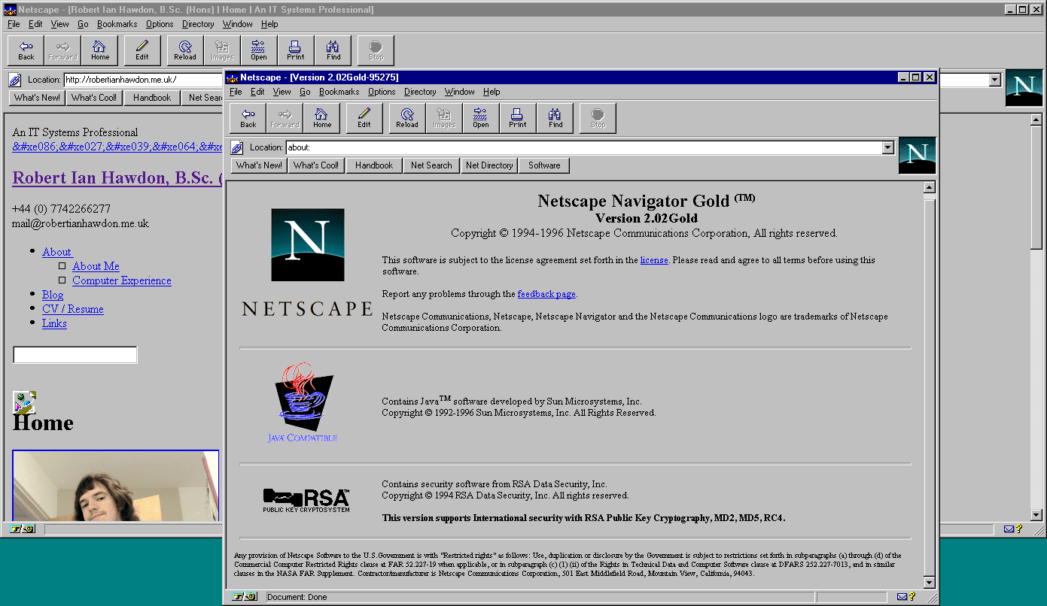Image resolution: width=1047 pixels, height=606 pixels.
Task: Click the Location field showing about:
Action: coord(584,147)
